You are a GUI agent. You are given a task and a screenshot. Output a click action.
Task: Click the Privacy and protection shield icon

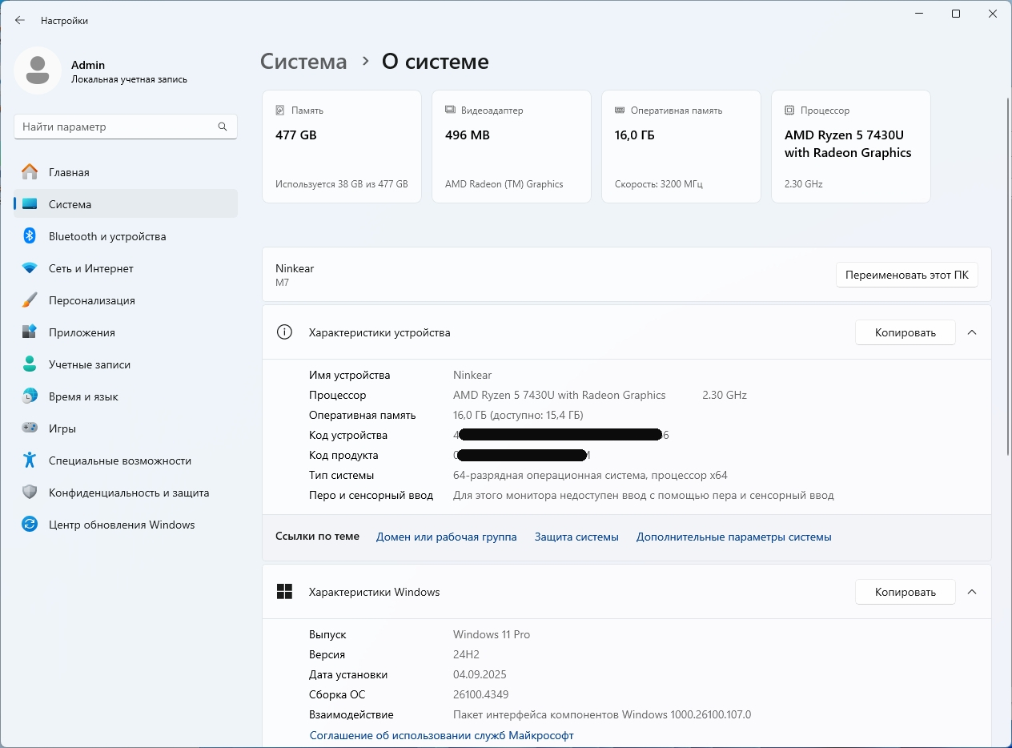pos(30,493)
